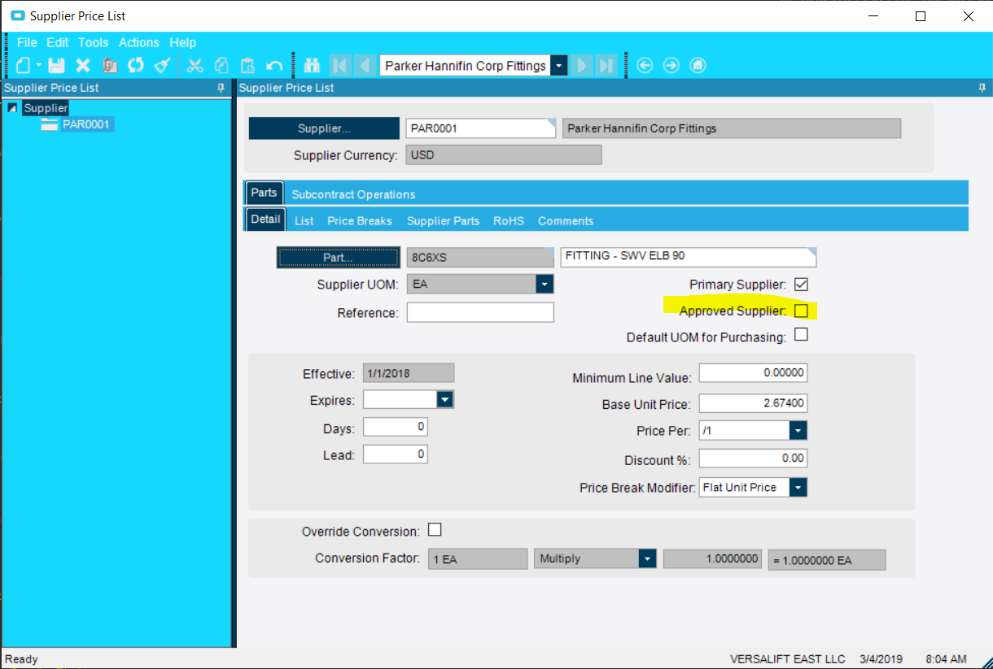Click the Undo arrow icon
The image size is (993, 669).
[x=275, y=66]
